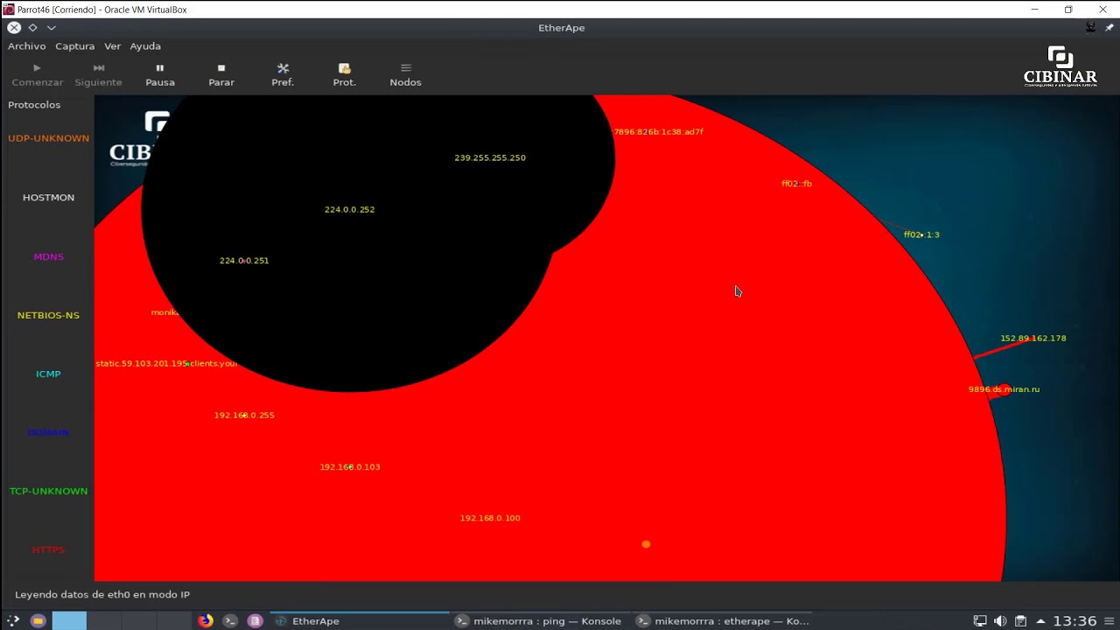Viewport: 1120px width, 630px height.
Task: Select HOSTMON in the protocol legend
Action: coord(48,198)
